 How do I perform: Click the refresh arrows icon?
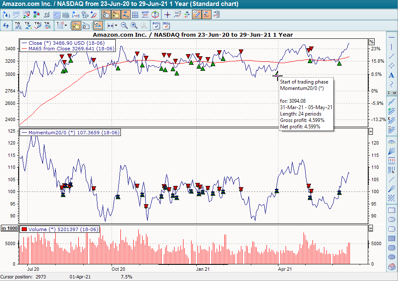6,26
